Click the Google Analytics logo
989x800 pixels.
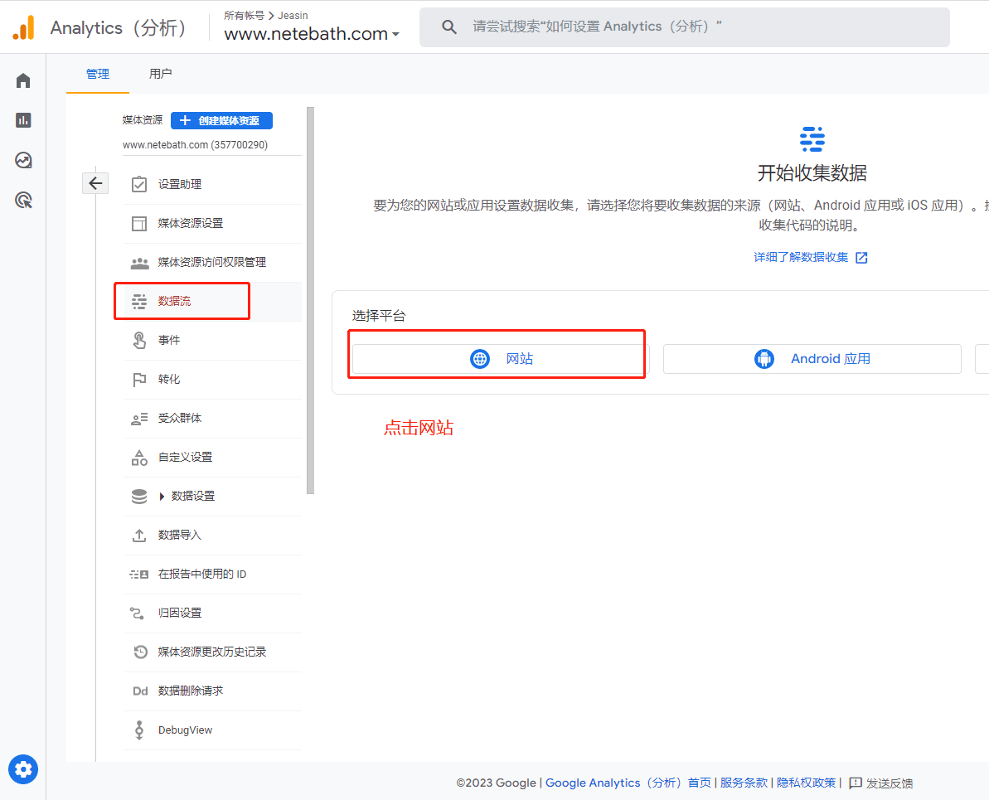point(23,27)
